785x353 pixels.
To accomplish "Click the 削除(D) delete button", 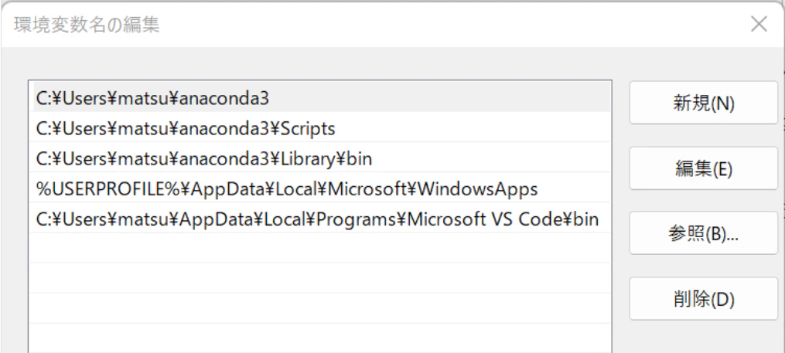I will click(703, 298).
